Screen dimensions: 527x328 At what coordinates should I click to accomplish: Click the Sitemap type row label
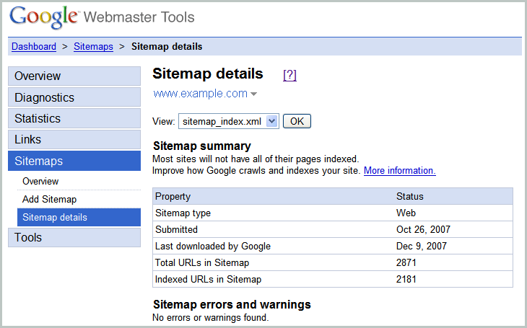[183, 213]
